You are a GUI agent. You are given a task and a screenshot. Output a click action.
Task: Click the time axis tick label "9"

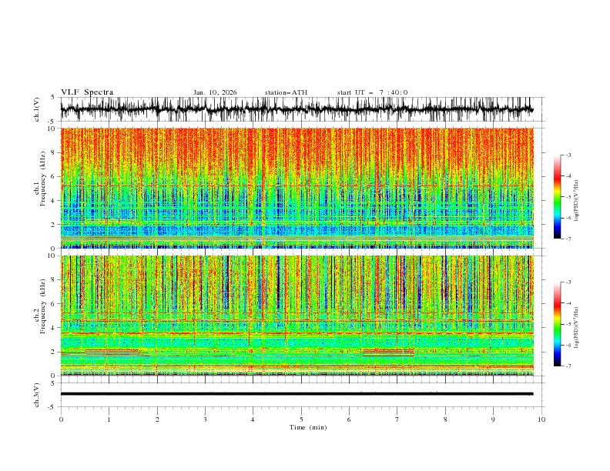493,419
